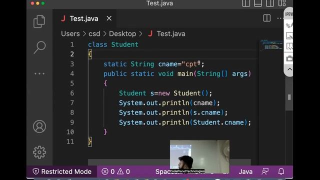
Task: Toggle secondary sidebar layout icon in title bar
Action: click(270, 3)
